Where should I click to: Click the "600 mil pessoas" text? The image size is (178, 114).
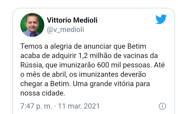[124, 65]
